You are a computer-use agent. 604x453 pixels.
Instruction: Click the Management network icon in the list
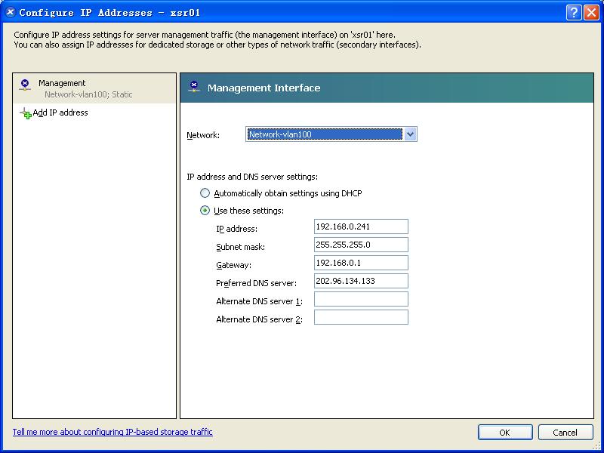(x=25, y=85)
